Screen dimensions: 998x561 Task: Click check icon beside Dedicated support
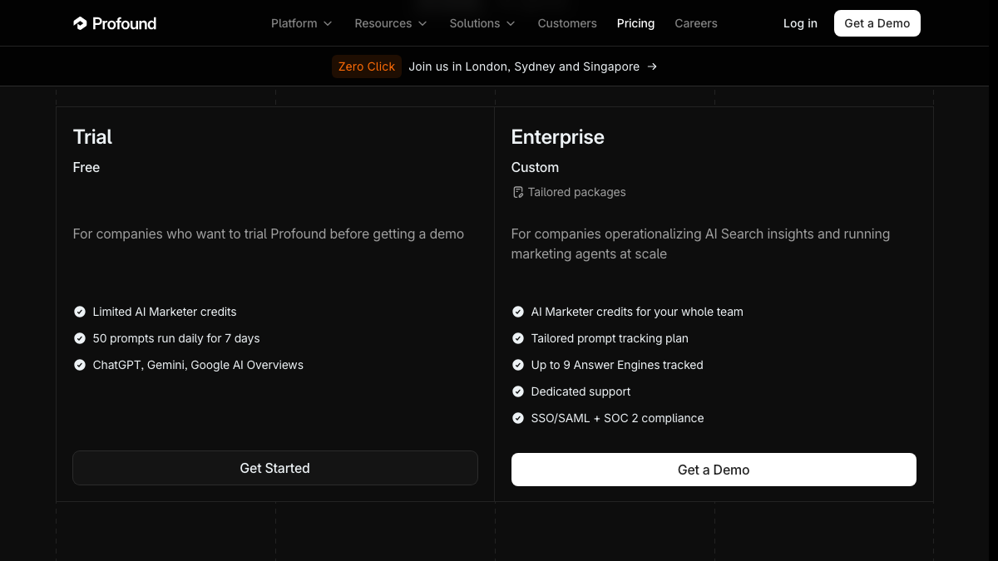(x=518, y=391)
